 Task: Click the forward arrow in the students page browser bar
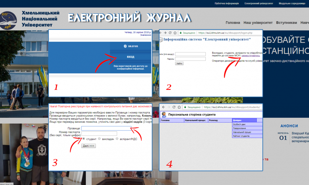point(169,107)
